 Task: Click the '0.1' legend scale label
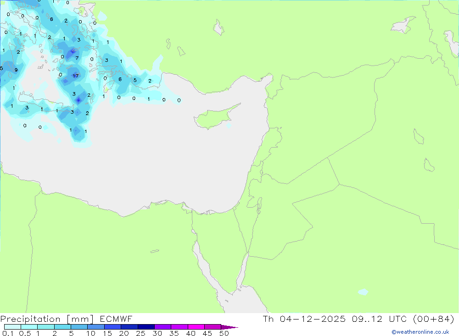click(8, 333)
